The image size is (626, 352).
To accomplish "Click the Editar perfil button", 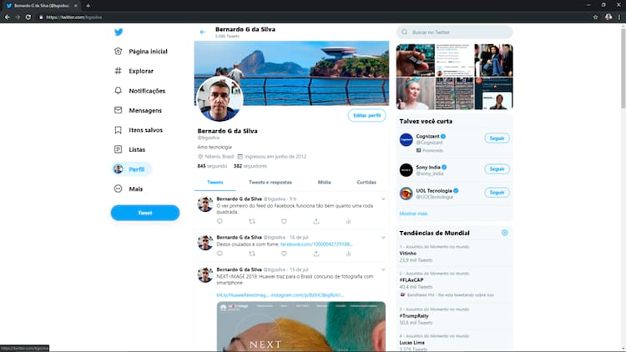I will tap(366, 115).
